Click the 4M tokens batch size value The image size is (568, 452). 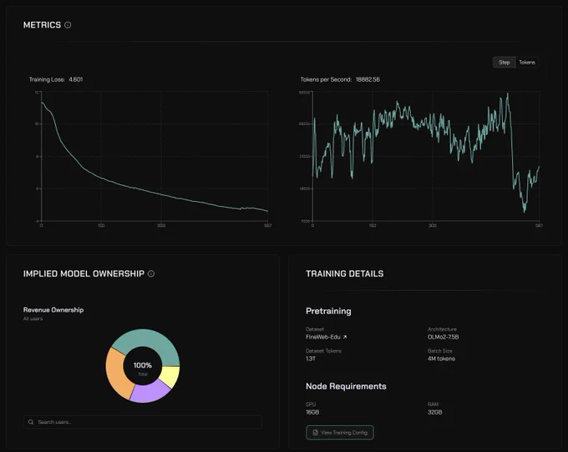tap(441, 359)
